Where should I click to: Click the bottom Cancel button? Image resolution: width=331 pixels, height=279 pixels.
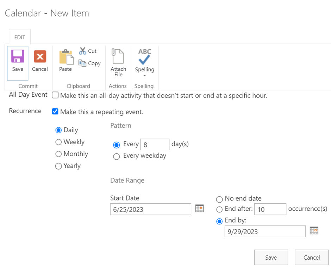coord(312,257)
